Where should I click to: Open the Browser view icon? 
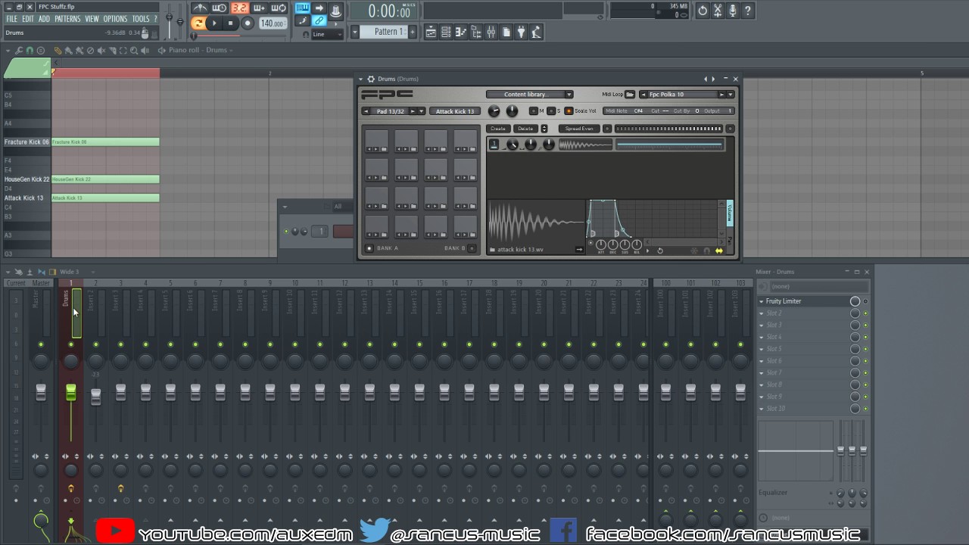476,32
